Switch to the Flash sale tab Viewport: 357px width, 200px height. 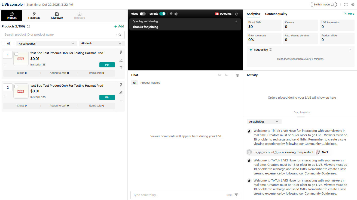point(34,16)
